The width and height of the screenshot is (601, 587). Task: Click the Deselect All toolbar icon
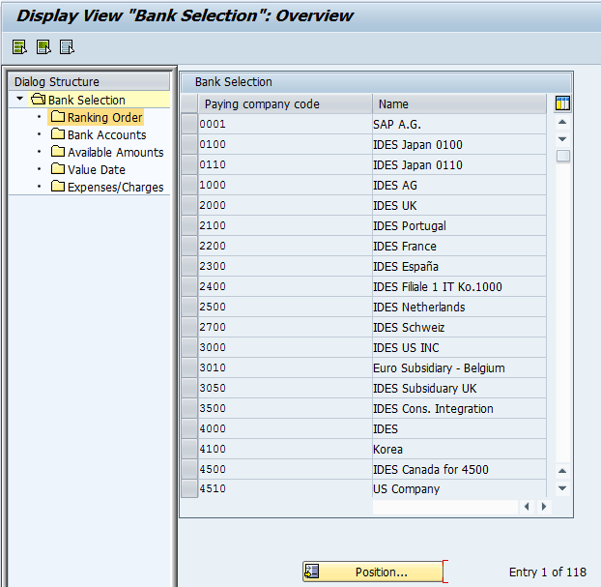click(x=67, y=46)
